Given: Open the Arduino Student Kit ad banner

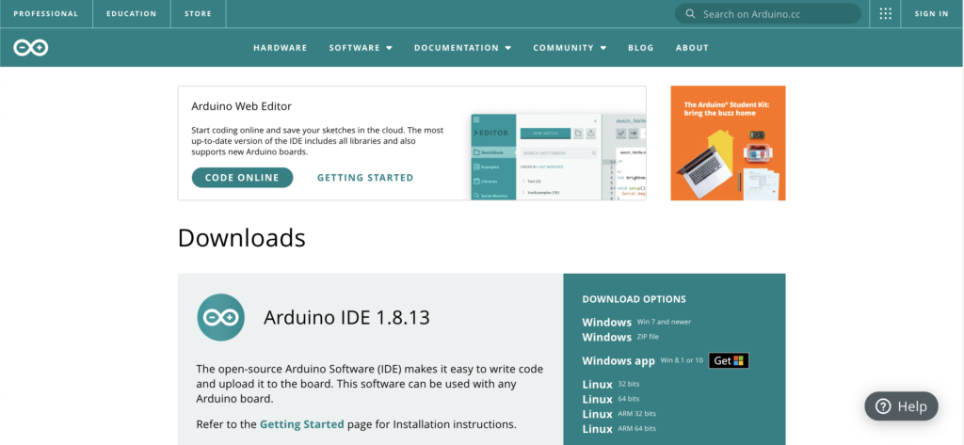Looking at the screenshot, I should (728, 143).
